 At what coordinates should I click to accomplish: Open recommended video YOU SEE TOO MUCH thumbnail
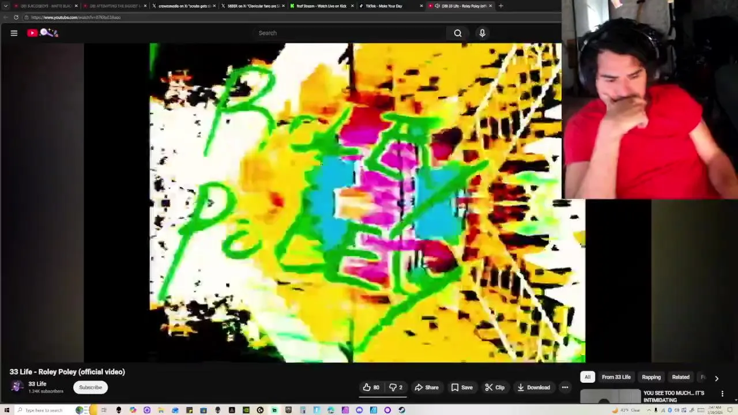(610, 397)
